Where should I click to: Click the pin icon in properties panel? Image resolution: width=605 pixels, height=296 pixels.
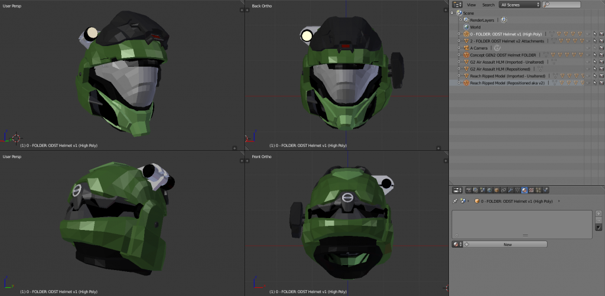click(x=455, y=201)
